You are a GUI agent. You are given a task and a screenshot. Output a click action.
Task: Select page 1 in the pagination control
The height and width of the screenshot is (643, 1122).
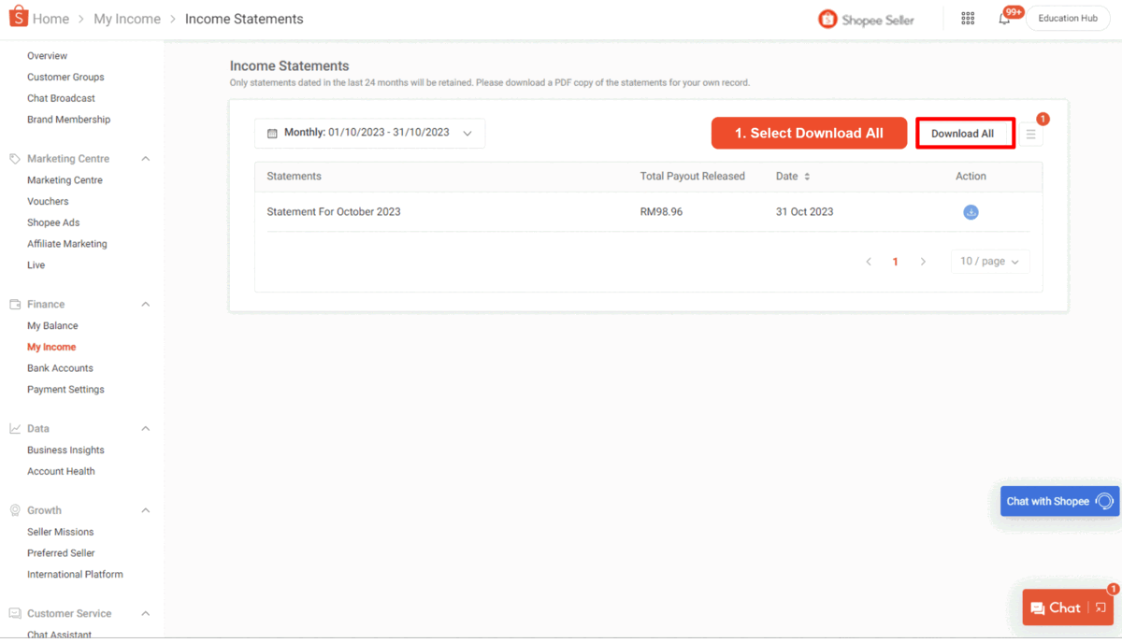895,262
